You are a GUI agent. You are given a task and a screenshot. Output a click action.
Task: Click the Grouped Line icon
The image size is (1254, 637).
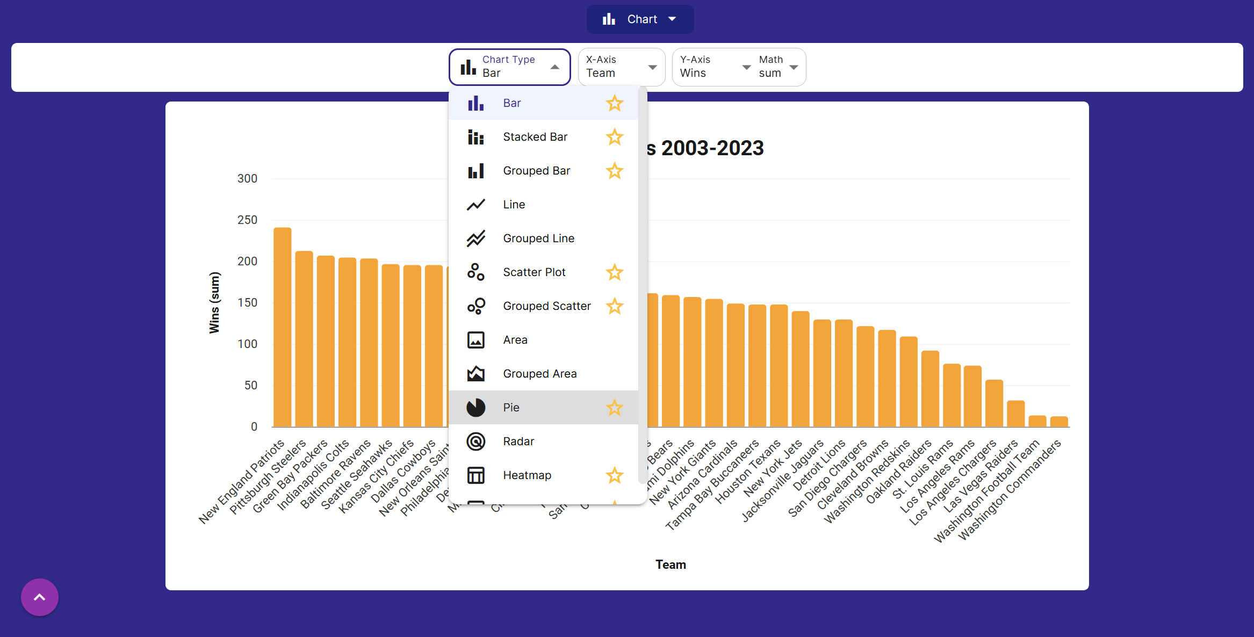click(475, 238)
